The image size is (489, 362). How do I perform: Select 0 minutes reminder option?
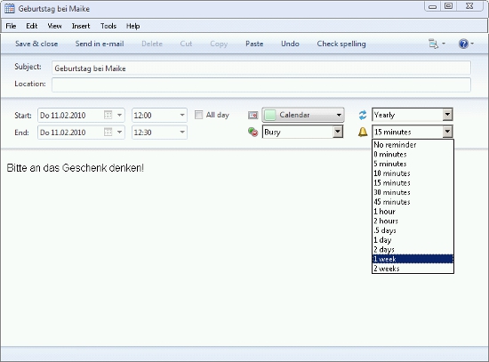[413, 154]
